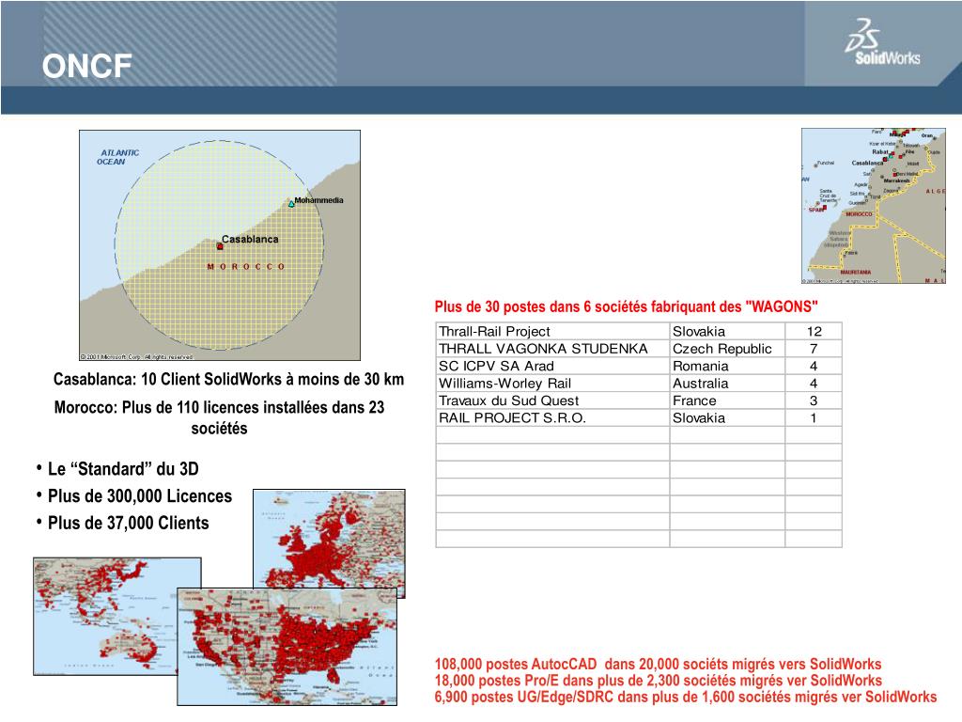
Task: Click the Morocco country map thumbnail
Action: click(x=873, y=206)
